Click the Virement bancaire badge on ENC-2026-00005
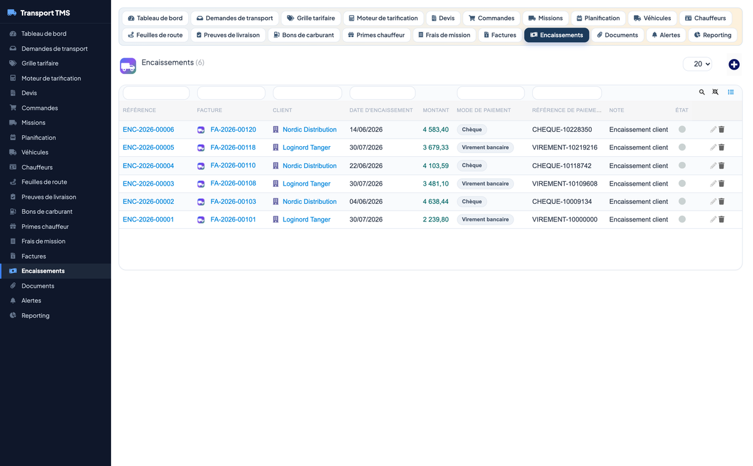 (x=485, y=147)
